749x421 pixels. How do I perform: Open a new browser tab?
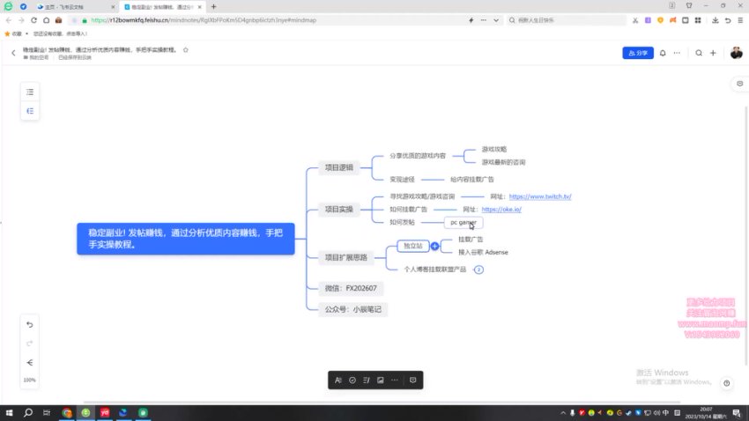[x=213, y=6]
